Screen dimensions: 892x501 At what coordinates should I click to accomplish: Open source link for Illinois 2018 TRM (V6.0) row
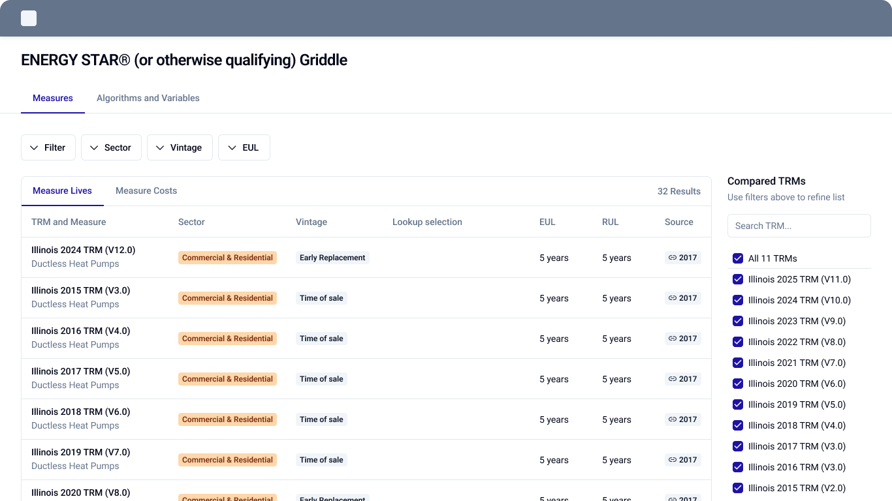coord(683,419)
